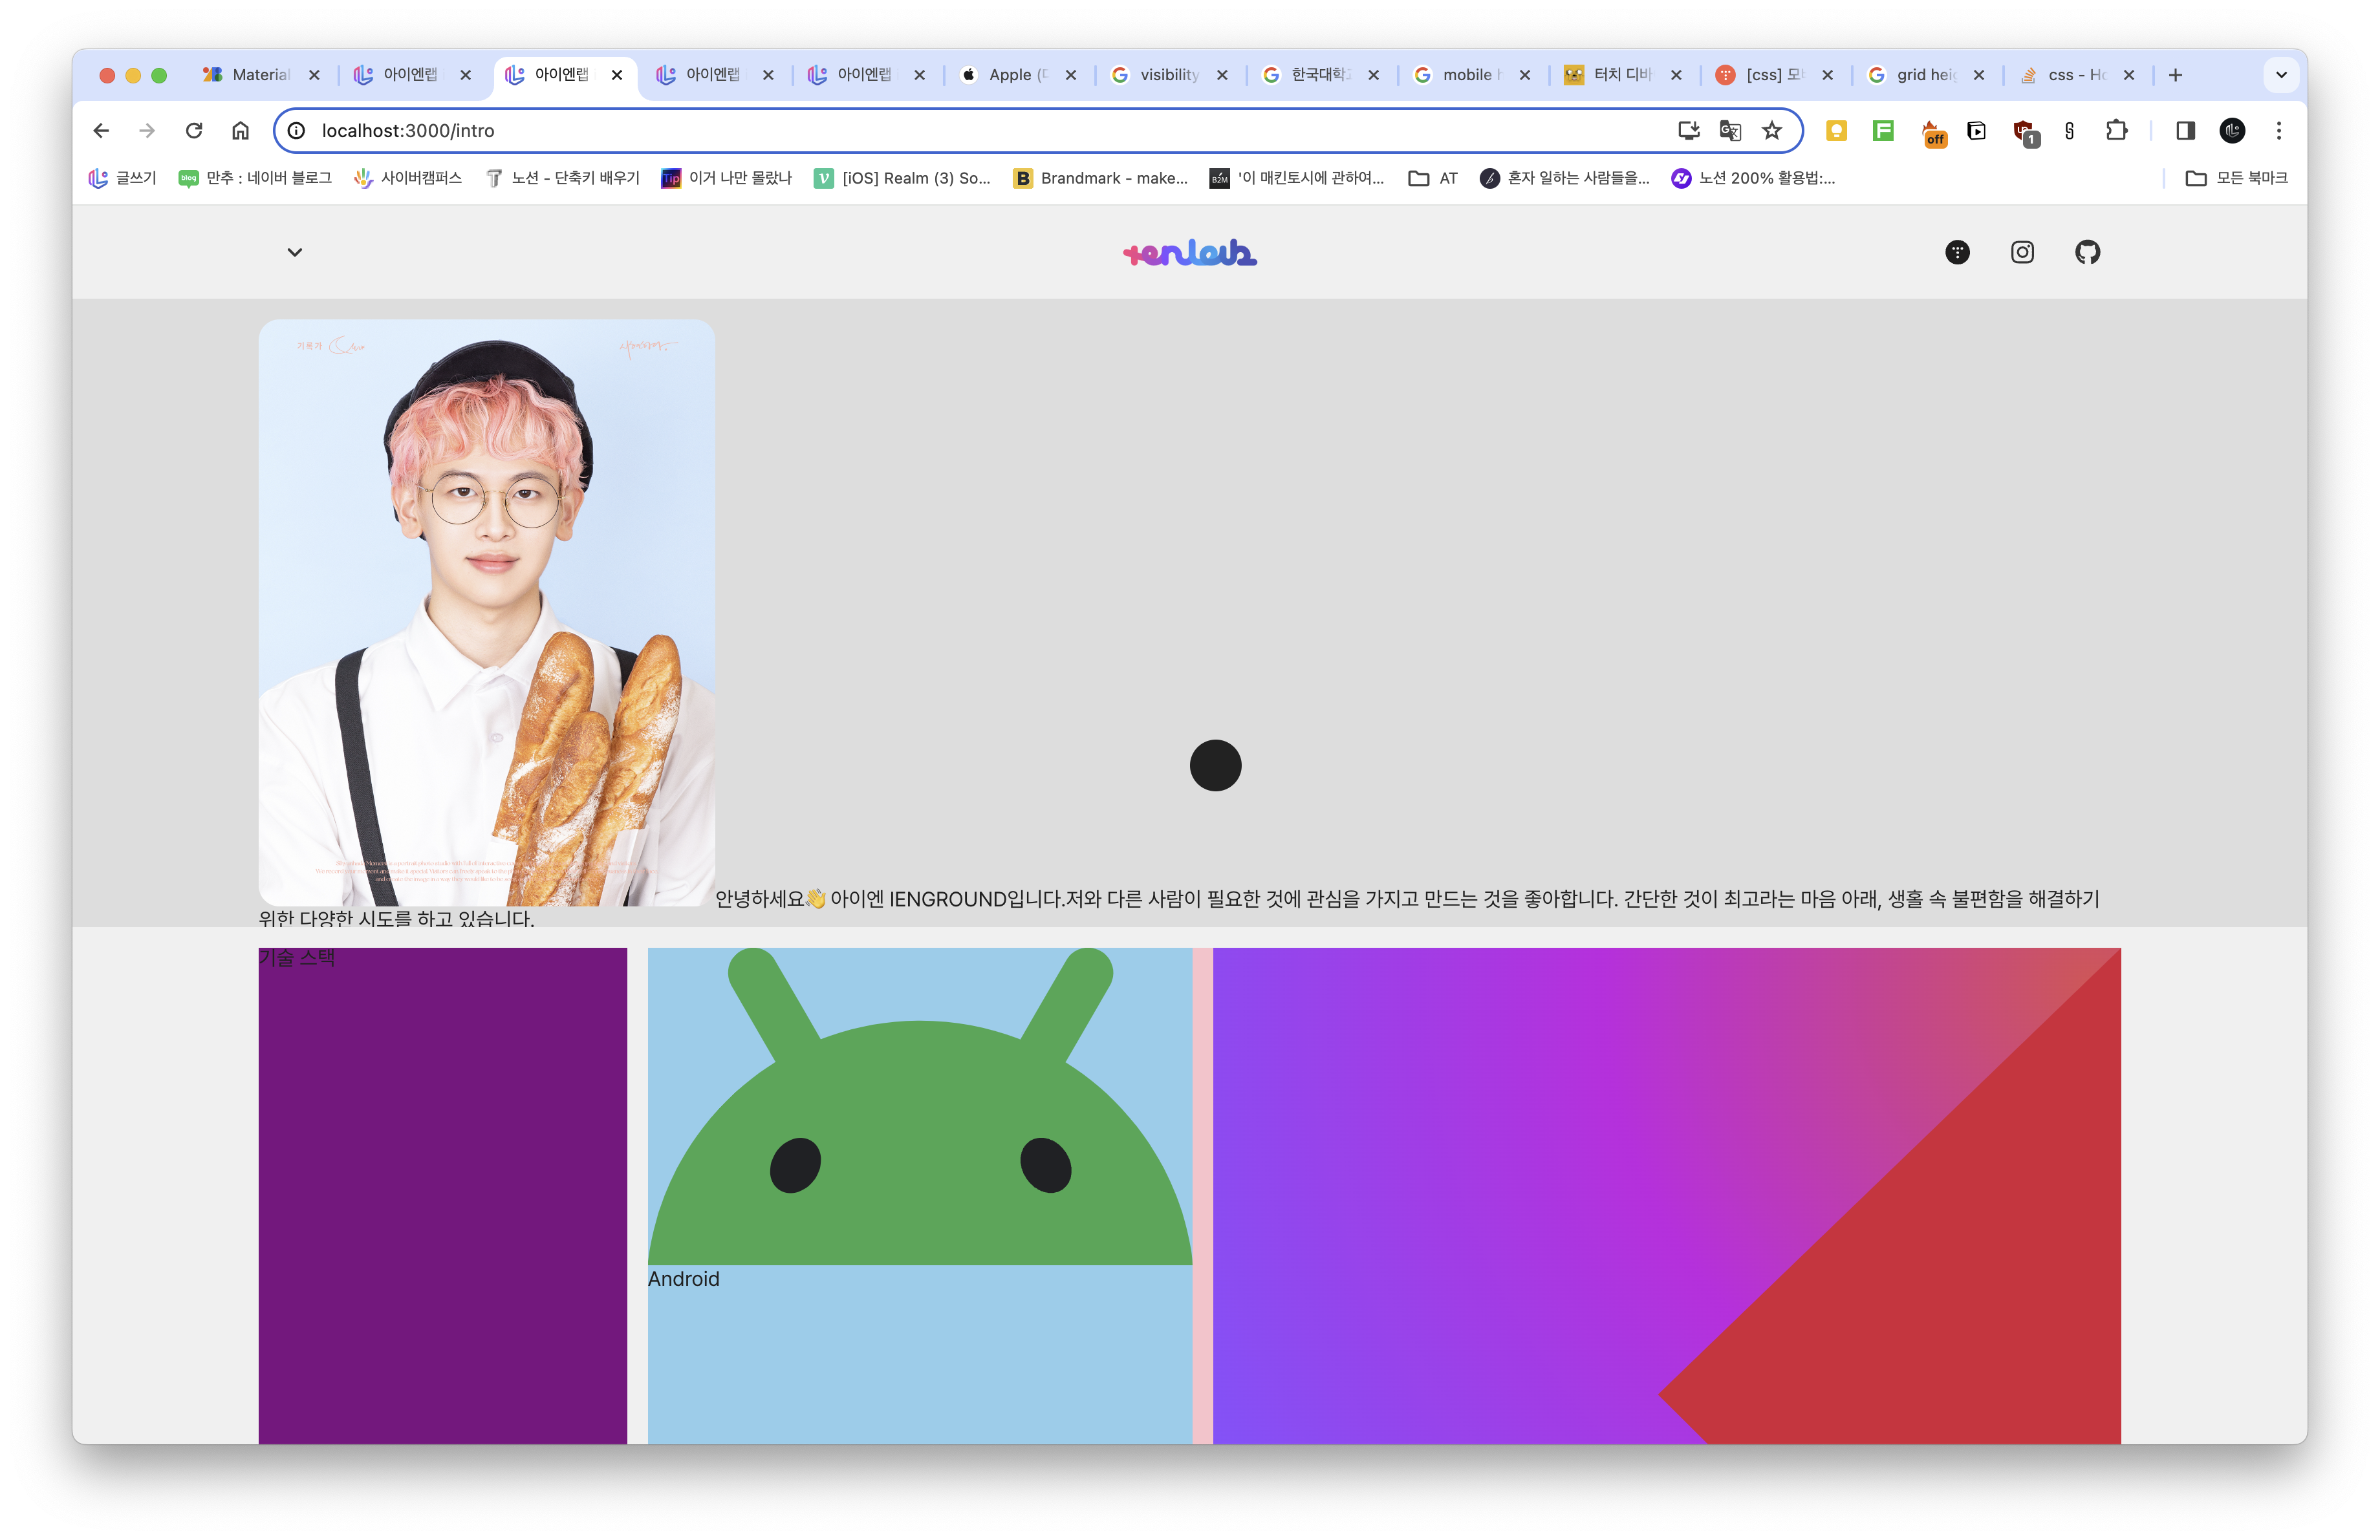This screenshot has height=1540, width=2380.
Task: Click the dark purple 기술 스택 block
Action: (x=442, y=1199)
